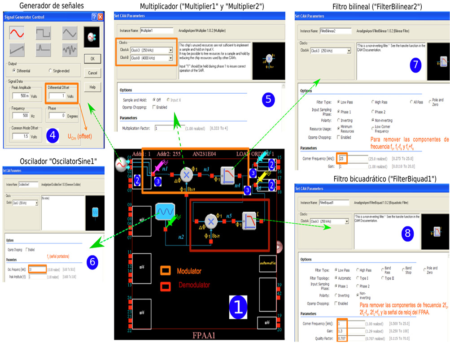Open the ClockA dropdown in the Multiplier1 dialog

(x=170, y=50)
